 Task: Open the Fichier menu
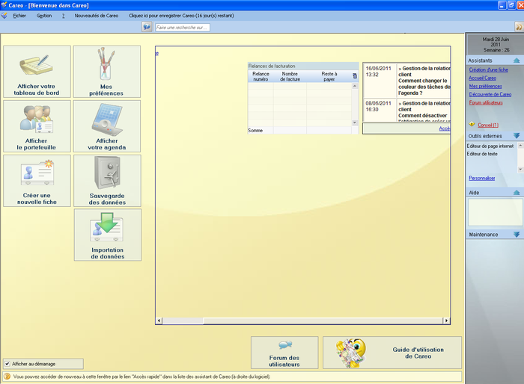[19, 16]
